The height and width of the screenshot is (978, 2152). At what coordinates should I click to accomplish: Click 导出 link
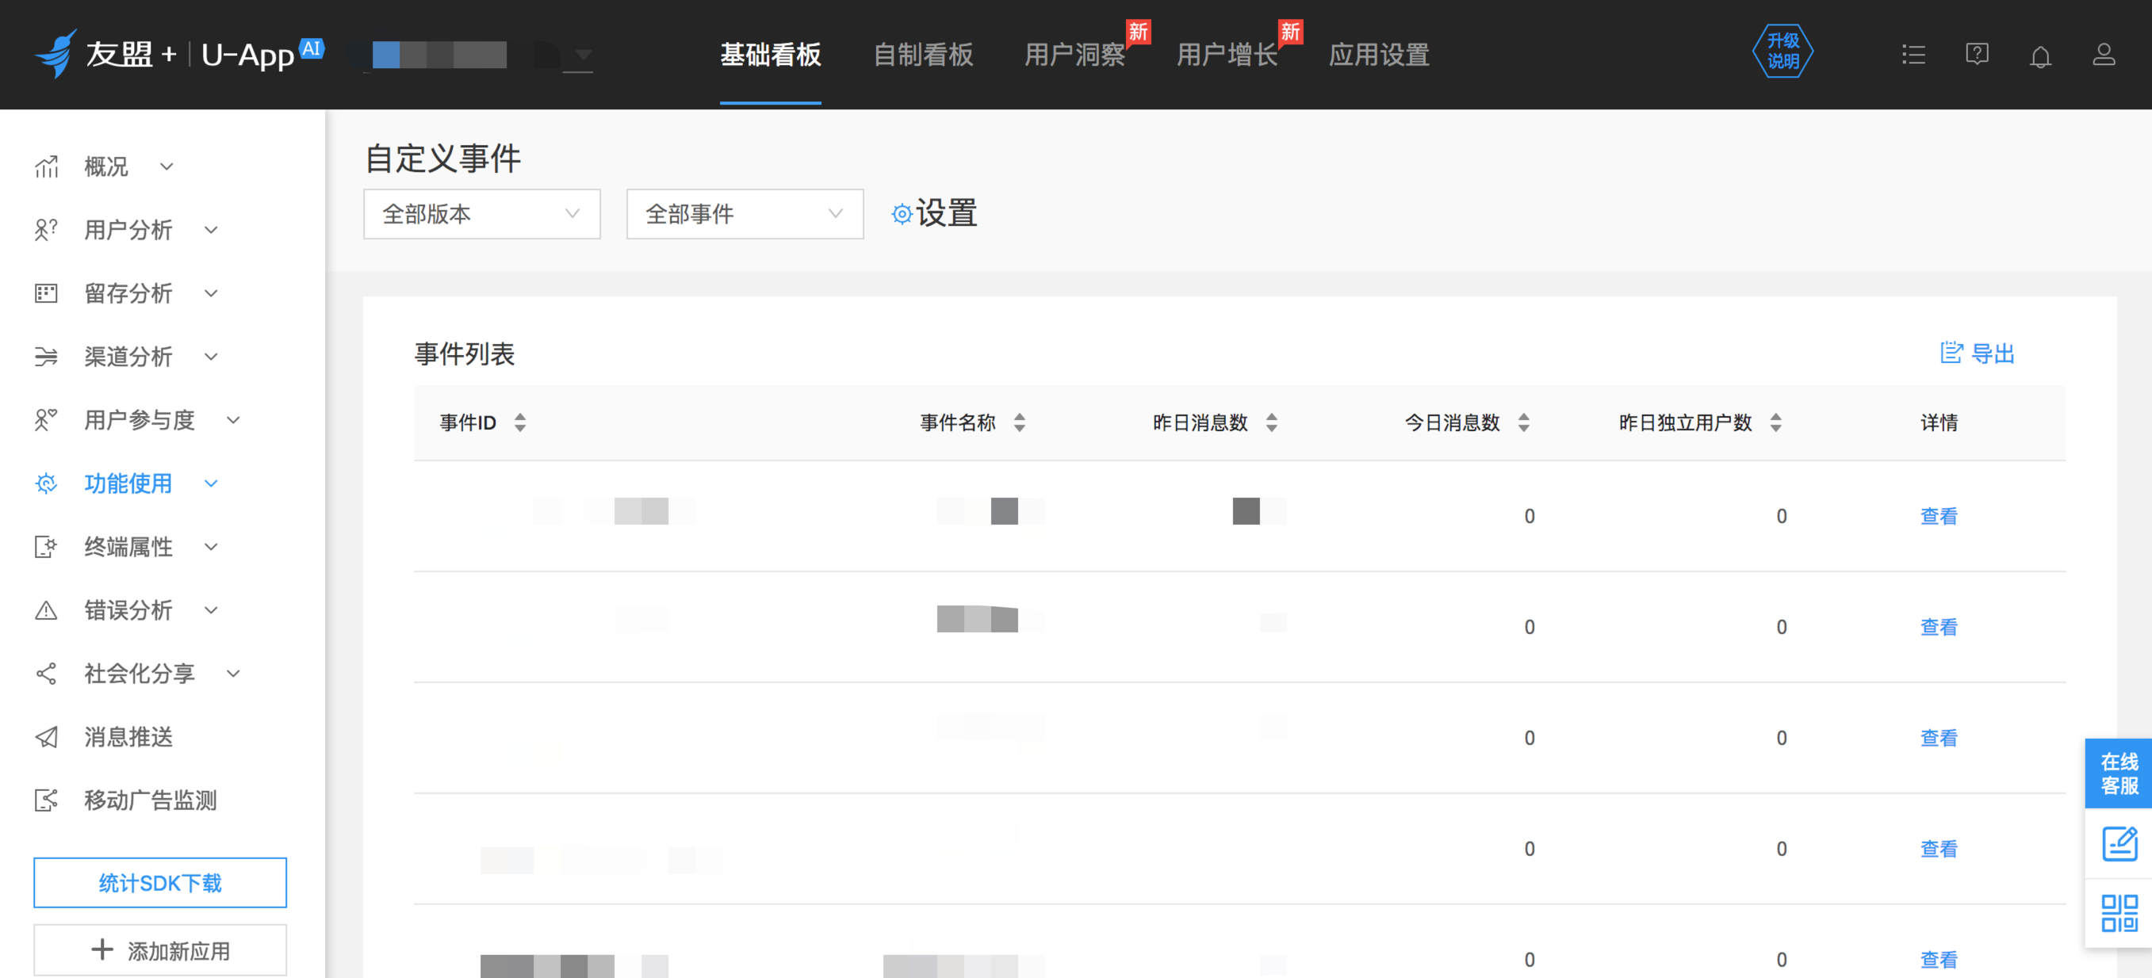point(1993,353)
